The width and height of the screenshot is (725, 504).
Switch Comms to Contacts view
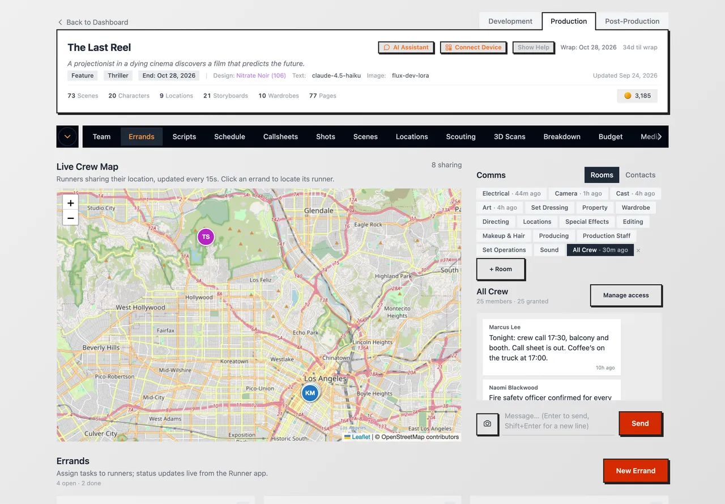(x=640, y=175)
